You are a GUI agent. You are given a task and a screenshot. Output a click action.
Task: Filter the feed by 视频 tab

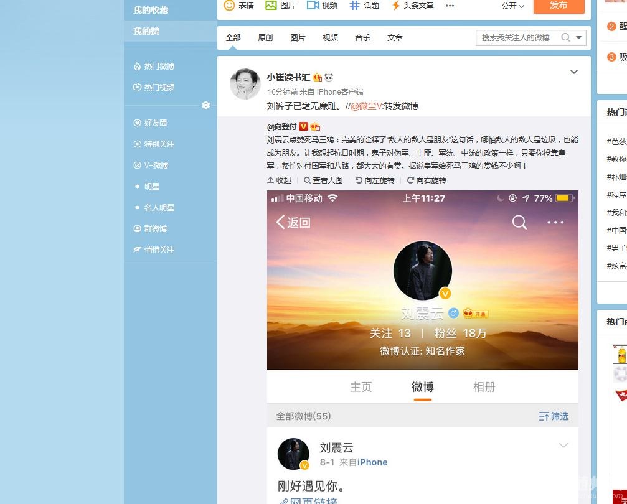coord(330,37)
